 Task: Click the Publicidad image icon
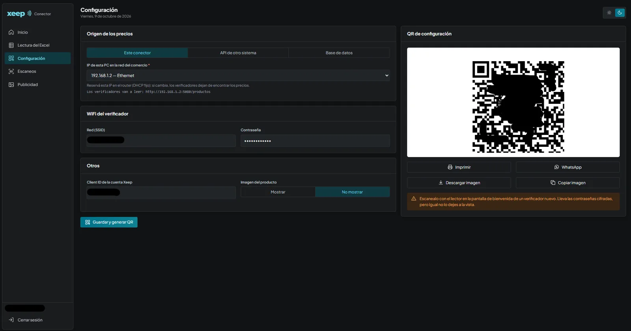[11, 84]
